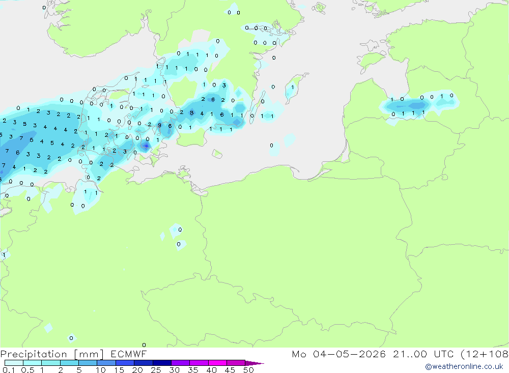Image resolution: width=509 pixels, height=373 pixels.
Task: Click the weatheronline.co.uk copyright link
Action: tap(464, 366)
